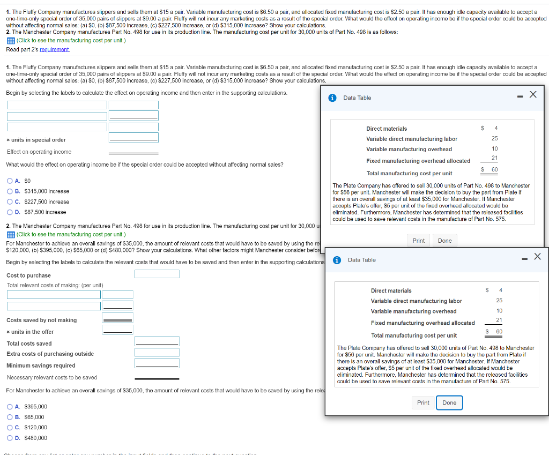549x455 pixels.
Task: Click Print in upper Data Table dialog
Action: click(x=418, y=241)
